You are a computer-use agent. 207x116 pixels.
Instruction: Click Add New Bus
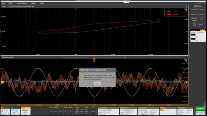click(x=87, y=111)
